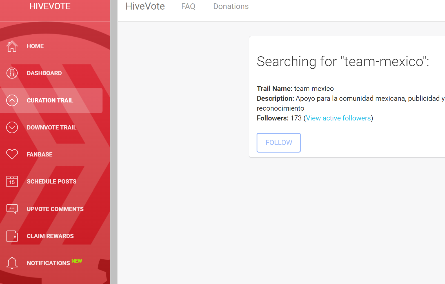Go to DASHBOARD in the sidebar
The width and height of the screenshot is (445, 284).
tap(44, 73)
